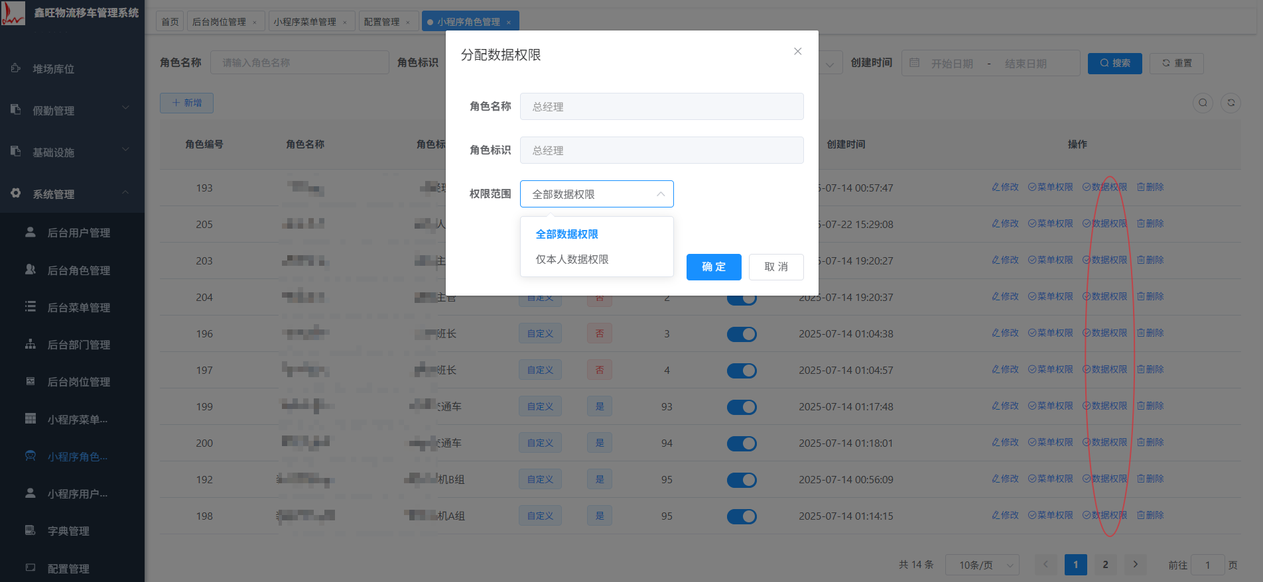This screenshot has width=1263, height=582.
Task: Open the 10条/页 page size dropdown
Action: 982,565
